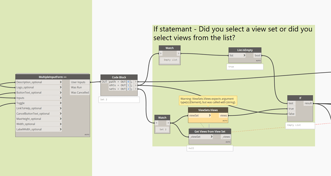Select the ViewSets.Views node header

208,110
